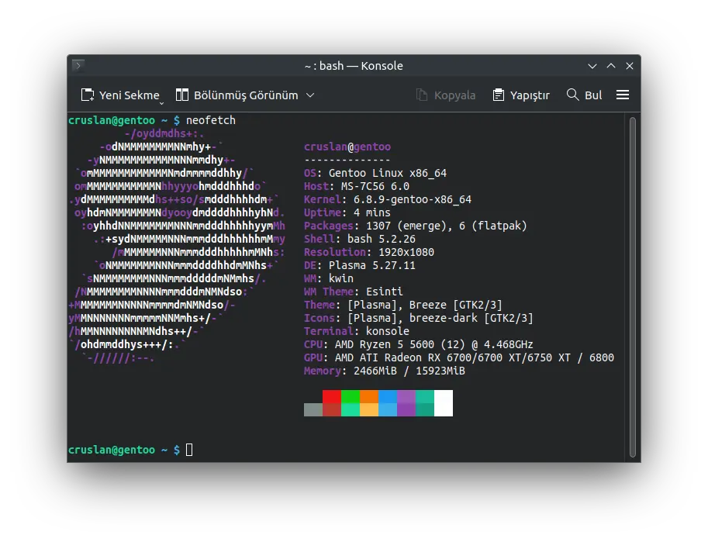Click the 'WM Theme: Esinti' line
This screenshot has width=708, height=542.
click(x=354, y=292)
